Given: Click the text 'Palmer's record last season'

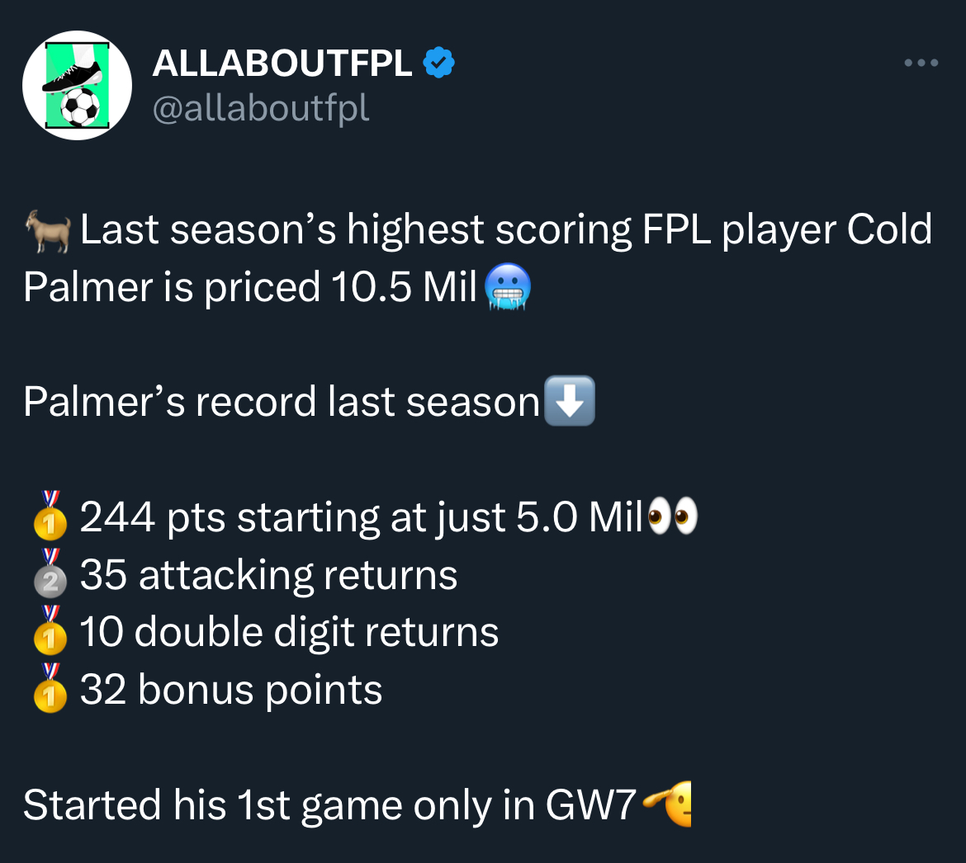Looking at the screenshot, I should point(282,402).
